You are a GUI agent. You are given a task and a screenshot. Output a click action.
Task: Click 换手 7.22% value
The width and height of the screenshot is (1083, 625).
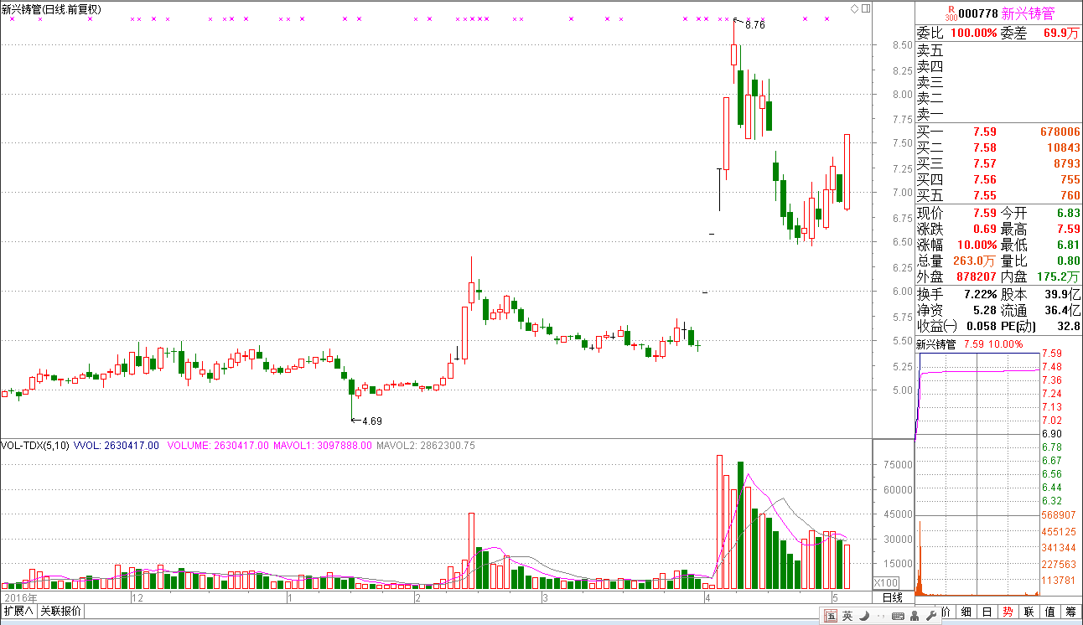(980, 294)
